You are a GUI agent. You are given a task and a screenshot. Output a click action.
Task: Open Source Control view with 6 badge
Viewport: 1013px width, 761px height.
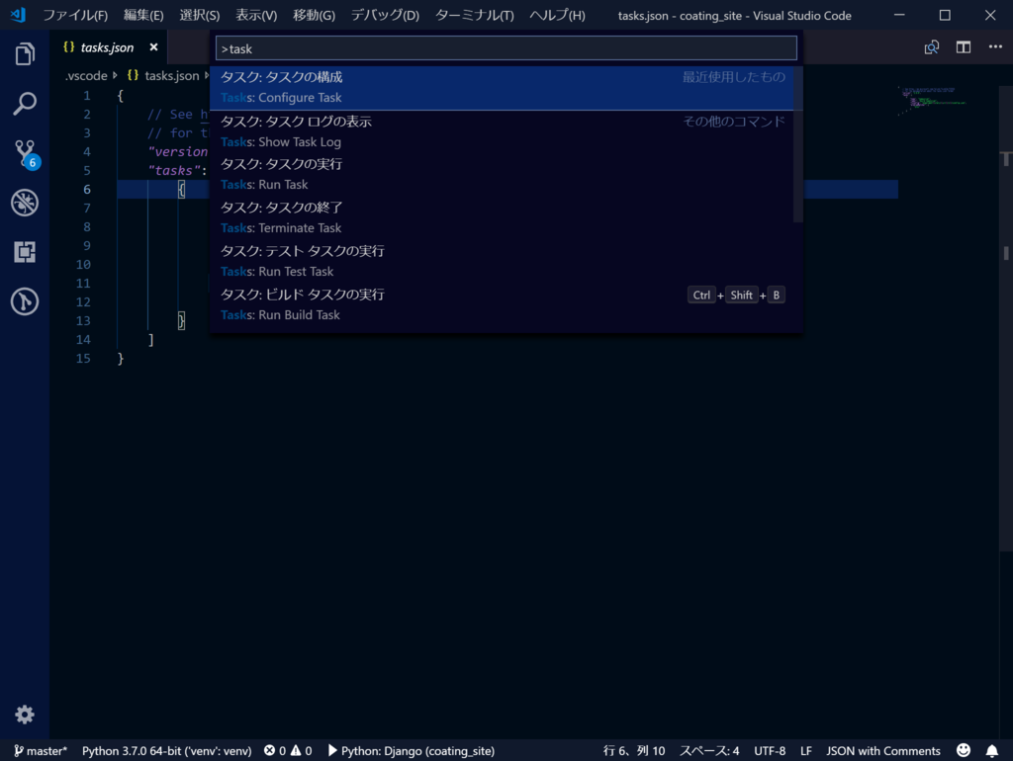(27, 154)
